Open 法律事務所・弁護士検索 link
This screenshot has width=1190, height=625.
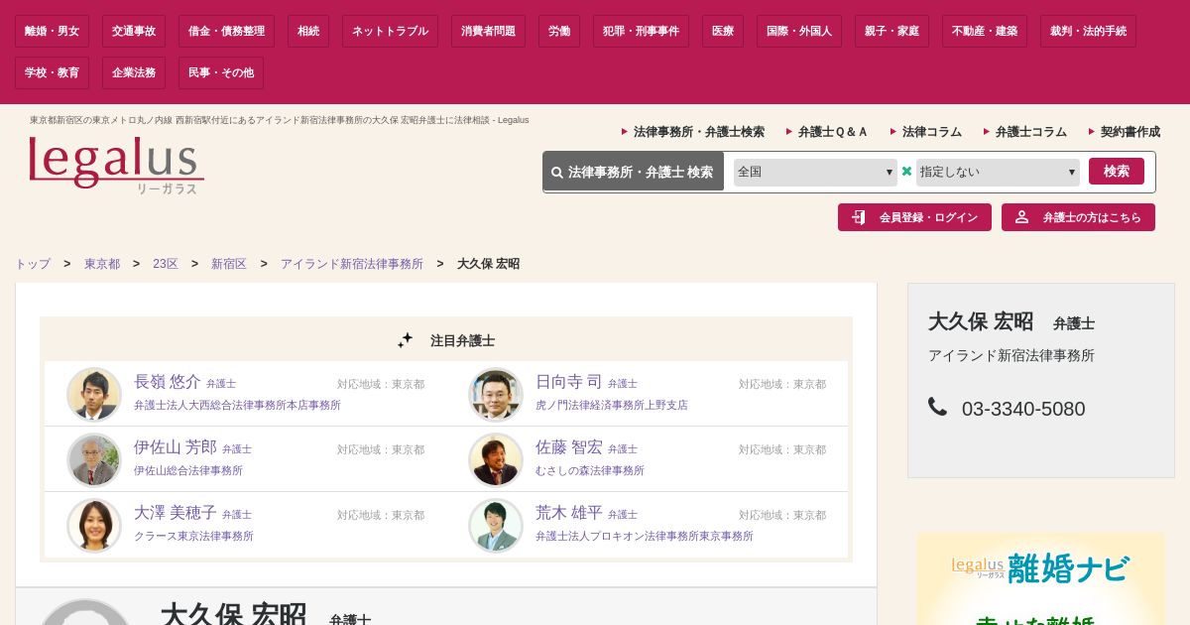pos(698,132)
